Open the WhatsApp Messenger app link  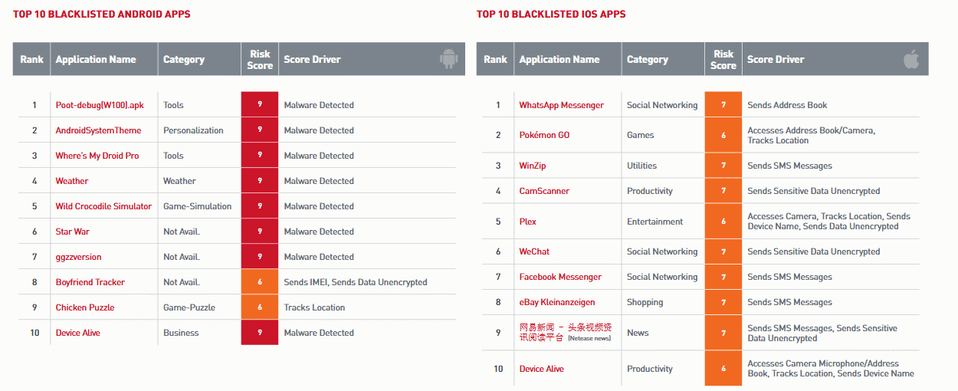point(561,105)
